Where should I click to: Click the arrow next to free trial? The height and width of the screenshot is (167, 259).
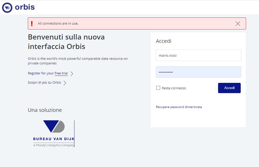click(72, 74)
